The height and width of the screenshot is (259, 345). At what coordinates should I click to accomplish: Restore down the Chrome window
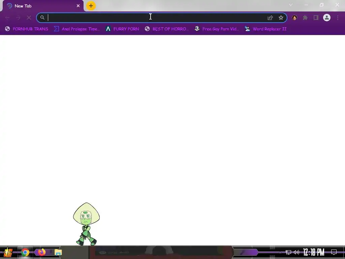(x=322, y=5)
